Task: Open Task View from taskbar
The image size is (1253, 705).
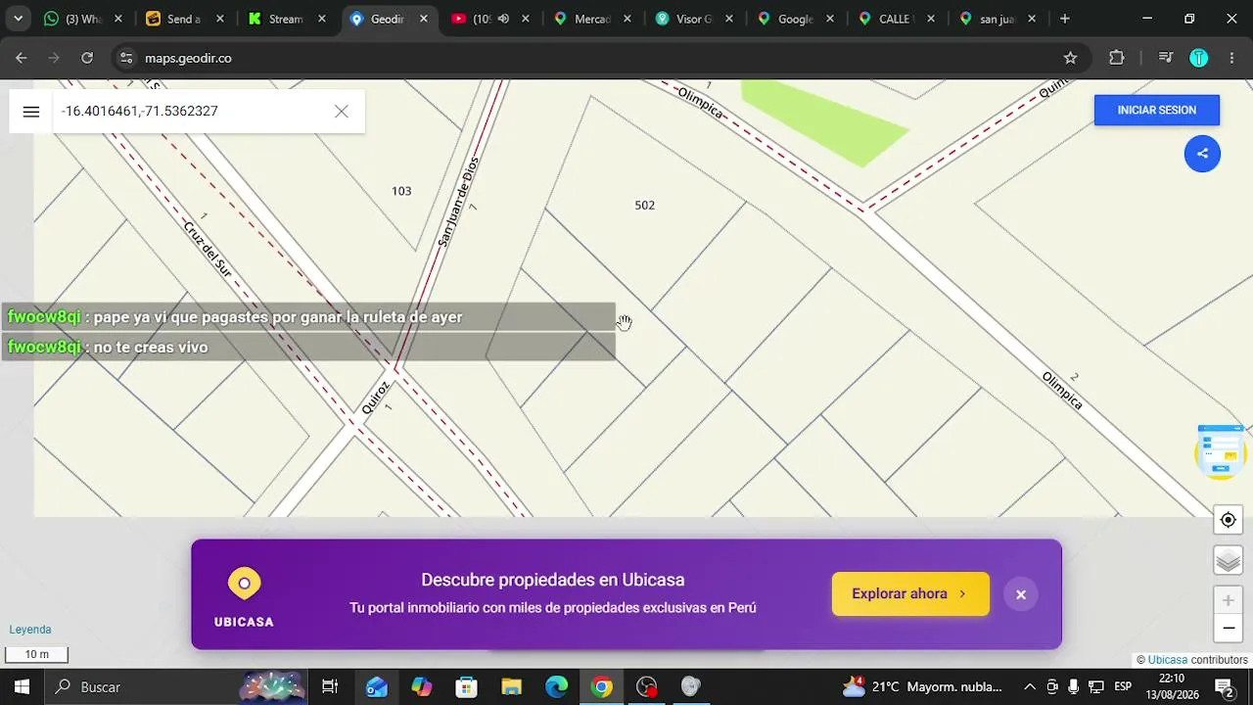Action: click(x=330, y=686)
